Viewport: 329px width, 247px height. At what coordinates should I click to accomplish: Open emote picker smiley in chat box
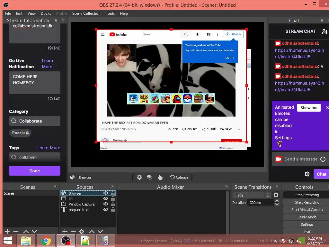click(323, 159)
